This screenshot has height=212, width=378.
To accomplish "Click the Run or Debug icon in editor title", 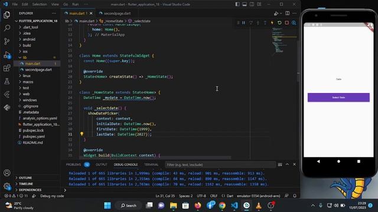I will pyautogui.click(x=276, y=13).
